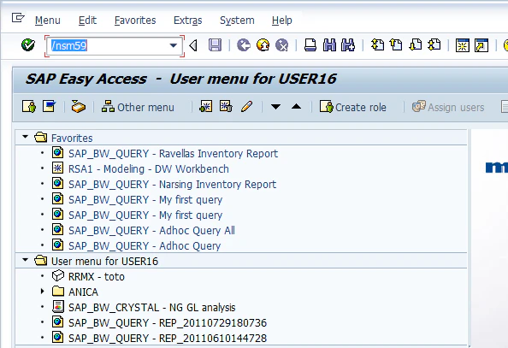Click the Find binoculars icon
This screenshot has width=508, height=348.
click(x=329, y=45)
